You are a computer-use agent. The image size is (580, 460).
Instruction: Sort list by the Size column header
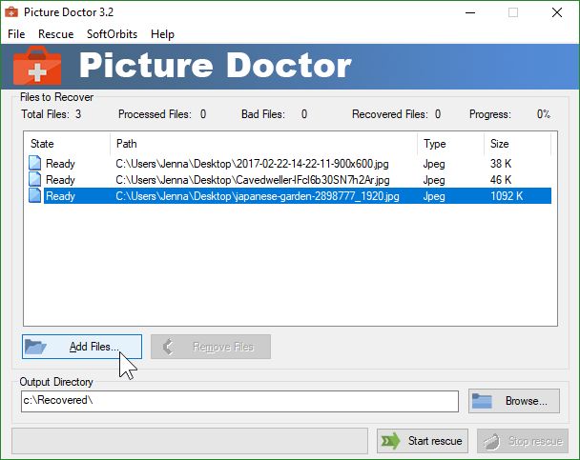pos(516,144)
